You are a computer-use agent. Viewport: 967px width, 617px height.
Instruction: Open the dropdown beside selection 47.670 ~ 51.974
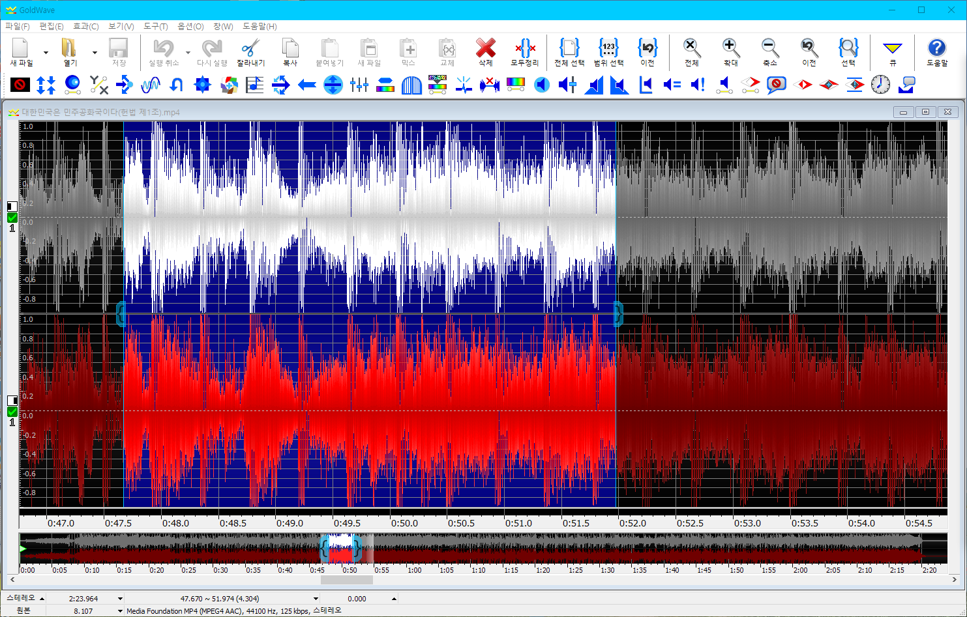[x=316, y=599]
